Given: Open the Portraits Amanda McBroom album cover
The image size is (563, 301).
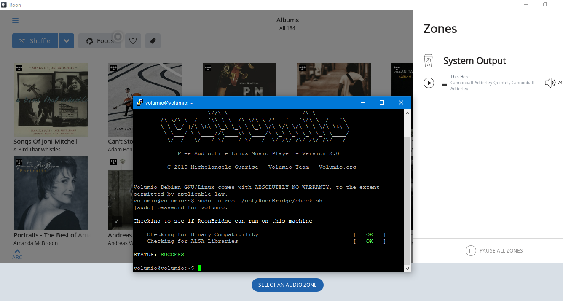Looking at the screenshot, I should [51, 193].
